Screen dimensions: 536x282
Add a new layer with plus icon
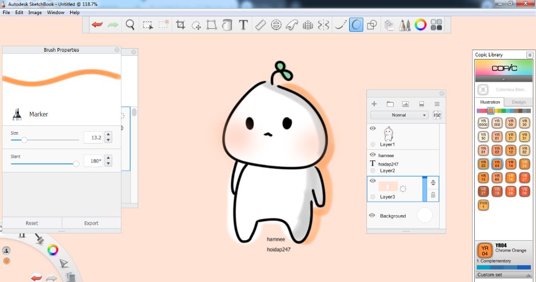[x=374, y=104]
